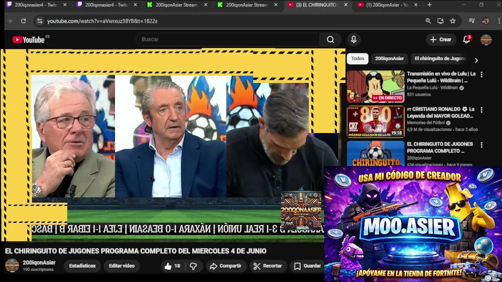Open the Transmisión en vivo de Lulu title
This screenshot has width=502, height=282.
(x=441, y=77)
